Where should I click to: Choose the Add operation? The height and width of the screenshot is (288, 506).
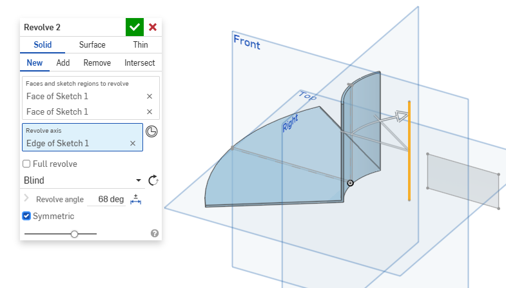point(63,63)
